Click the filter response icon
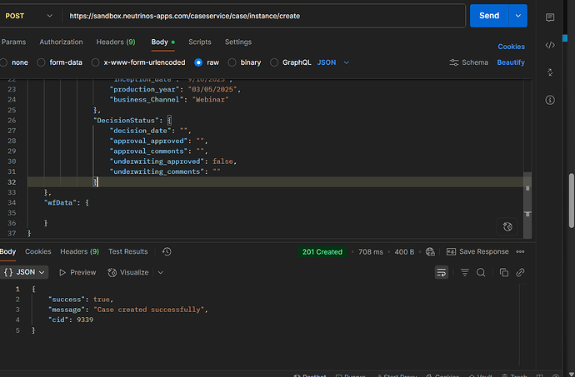This screenshot has width=575, height=377. 464,272
